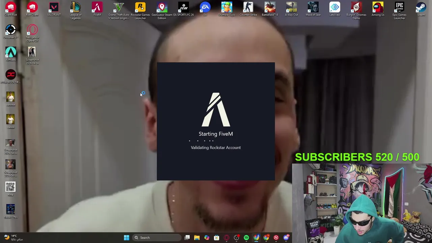432x243 pixels.
Task: Launch League of Legends shortcut
Action: 75,10
